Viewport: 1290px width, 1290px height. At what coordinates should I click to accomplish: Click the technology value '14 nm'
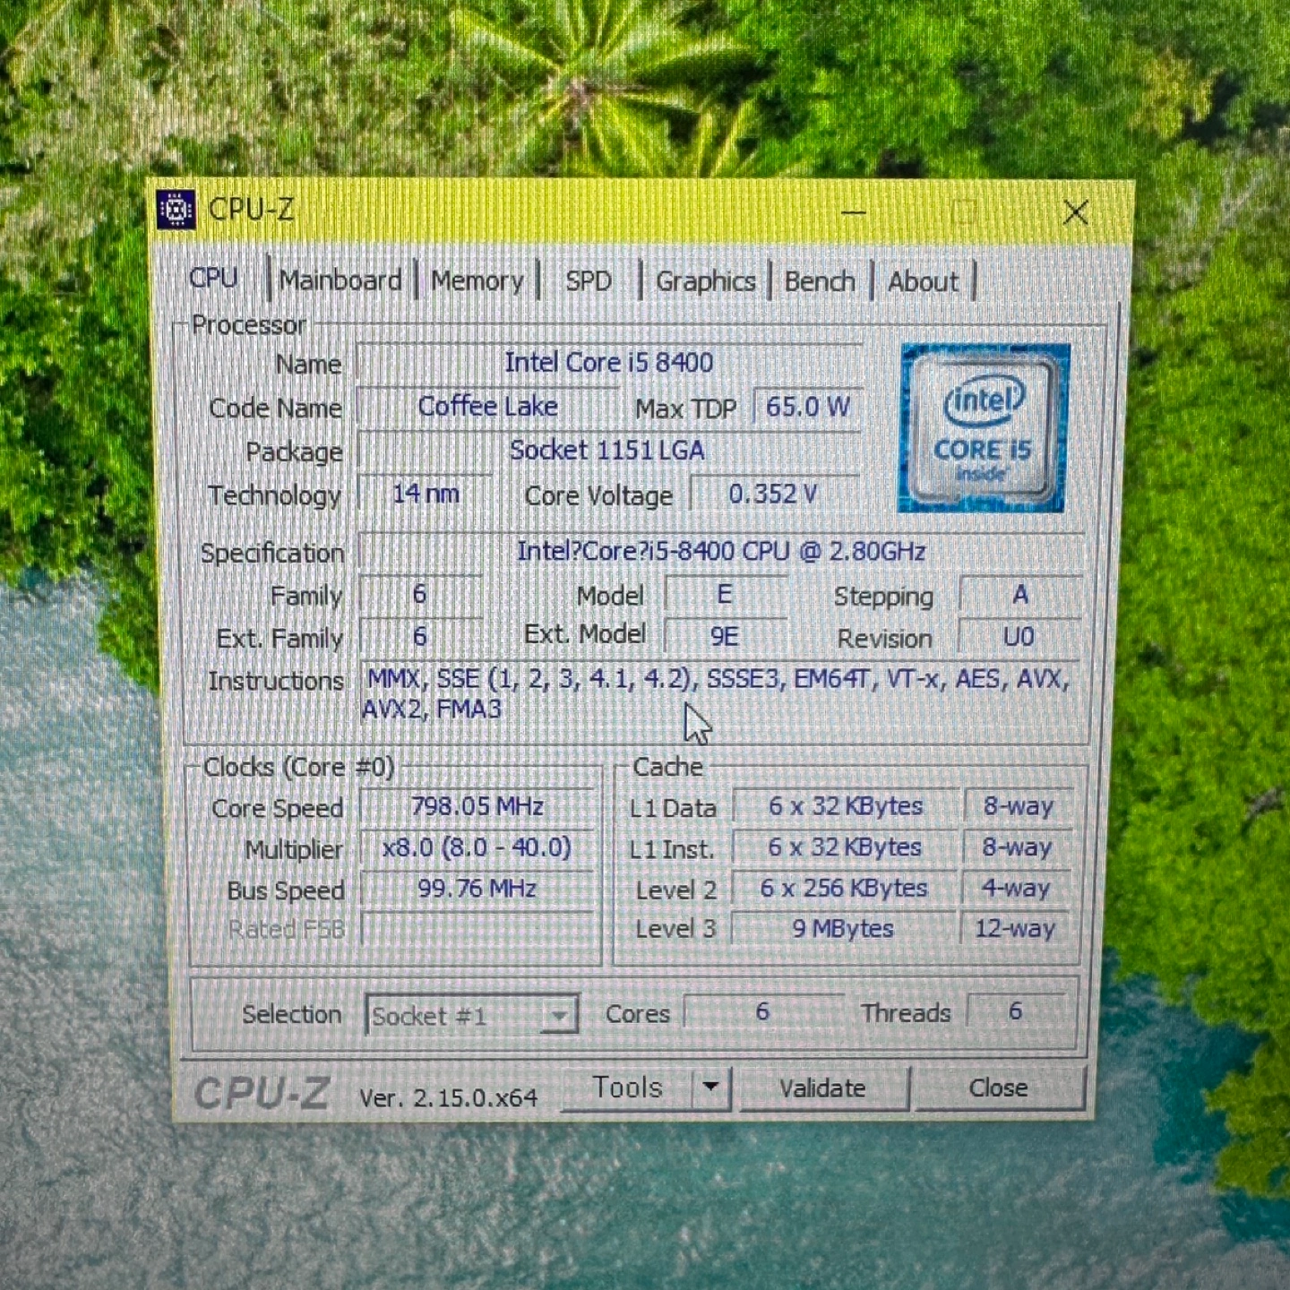coord(426,493)
